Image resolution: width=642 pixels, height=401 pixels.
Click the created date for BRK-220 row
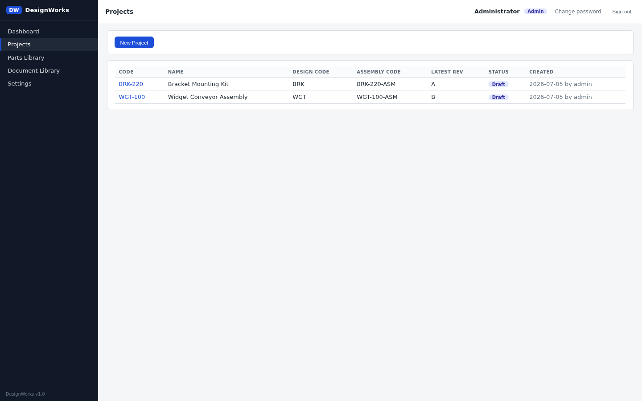tap(560, 84)
